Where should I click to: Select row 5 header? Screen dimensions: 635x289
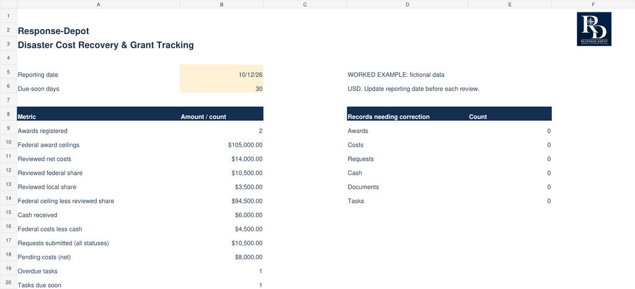[x=9, y=72]
